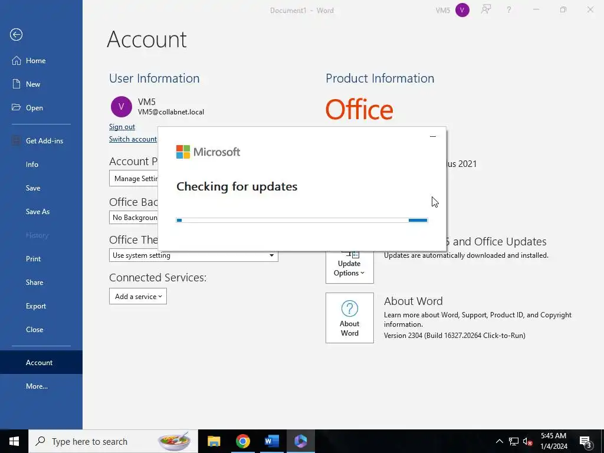Click the help question mark icon

[x=509, y=10]
